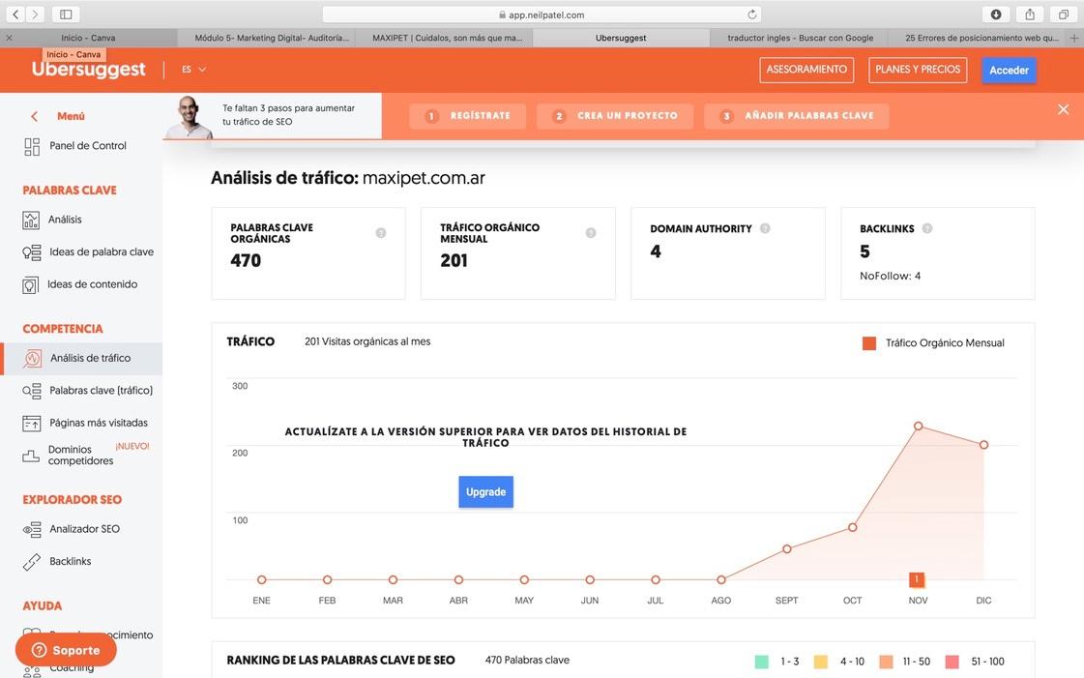The width and height of the screenshot is (1084, 678).
Task: Click the orange 11 - 50 ranking swatch
Action: tap(886, 663)
